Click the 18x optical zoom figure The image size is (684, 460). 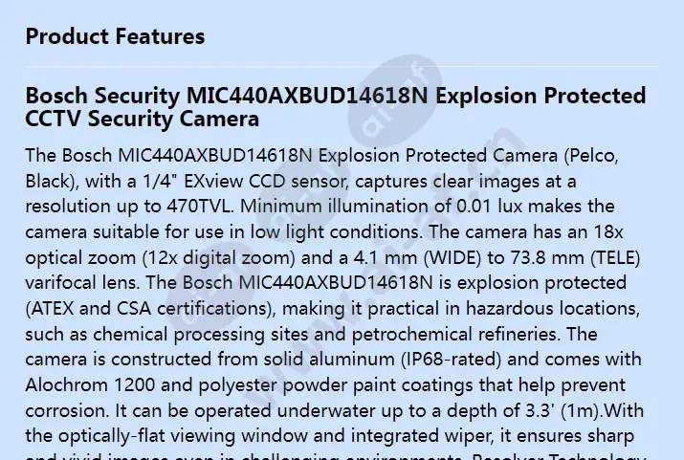[608, 232]
